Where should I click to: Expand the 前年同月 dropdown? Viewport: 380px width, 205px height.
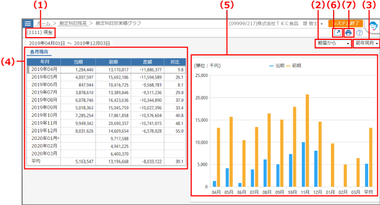click(367, 44)
